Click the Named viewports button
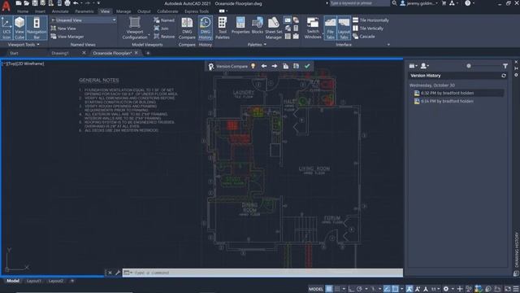 click(164, 20)
